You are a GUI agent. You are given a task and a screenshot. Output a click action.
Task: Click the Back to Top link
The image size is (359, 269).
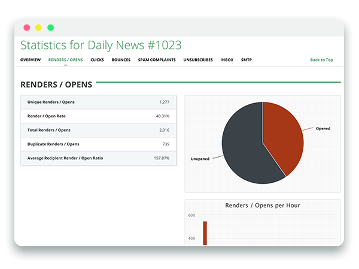(x=321, y=60)
